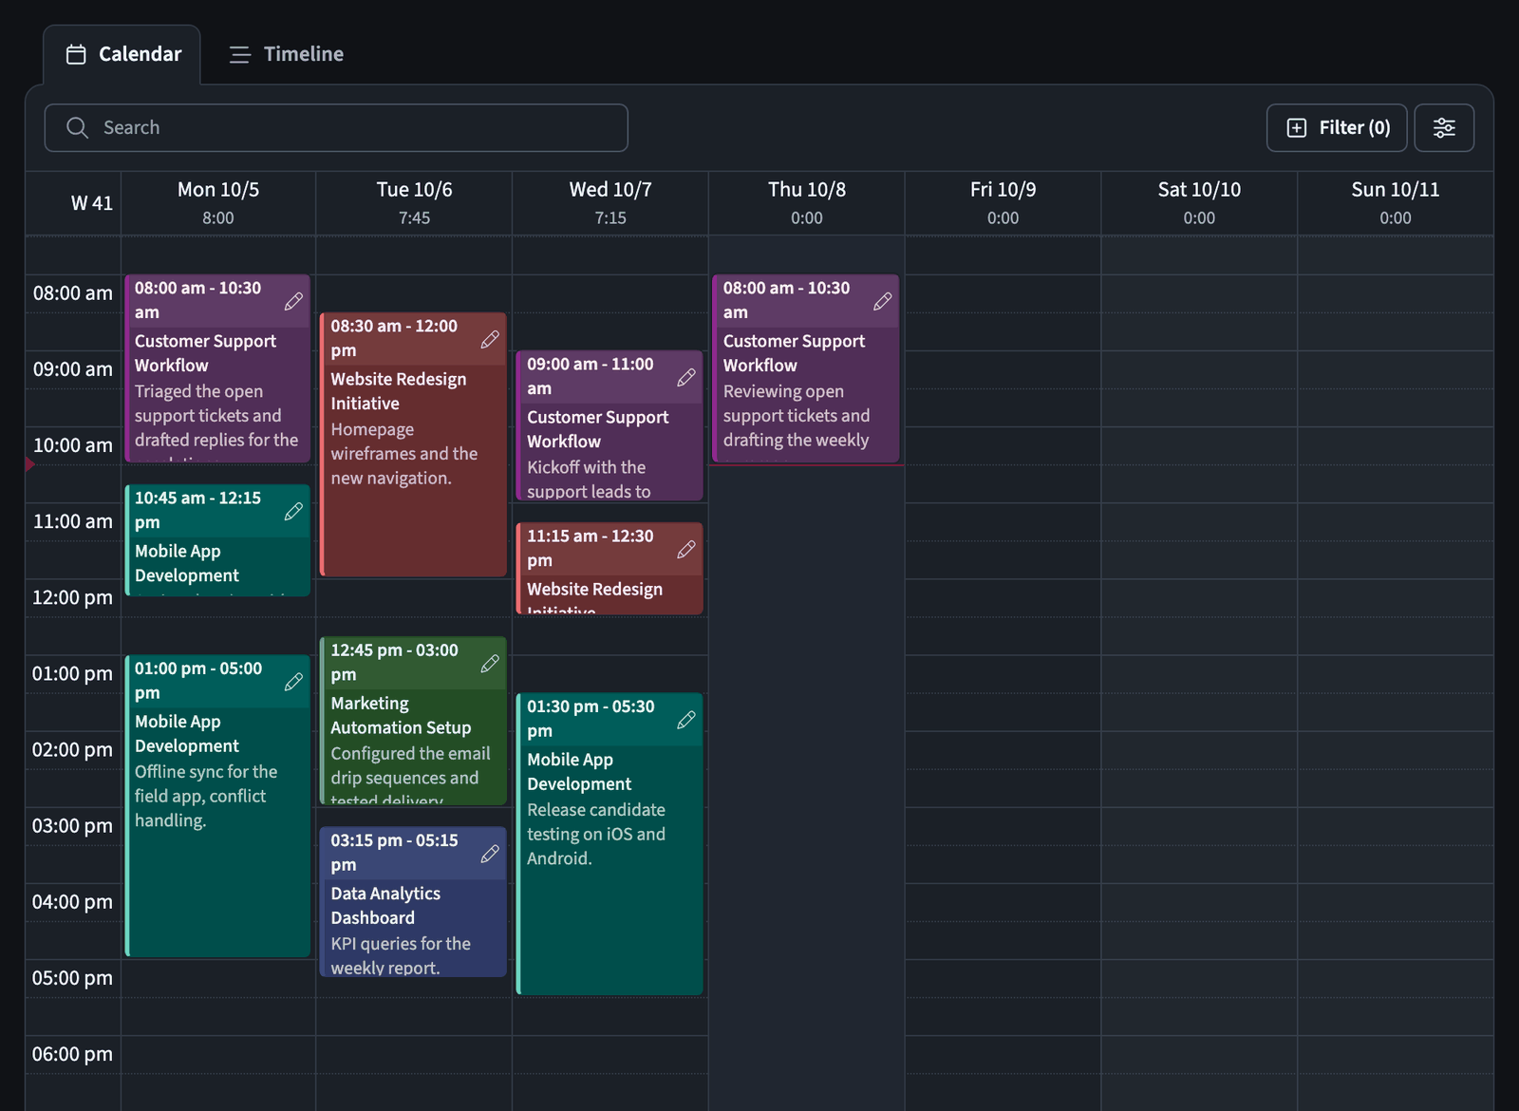Image resolution: width=1519 pixels, height=1111 pixels.
Task: Focus the Search input field
Action: (x=336, y=128)
